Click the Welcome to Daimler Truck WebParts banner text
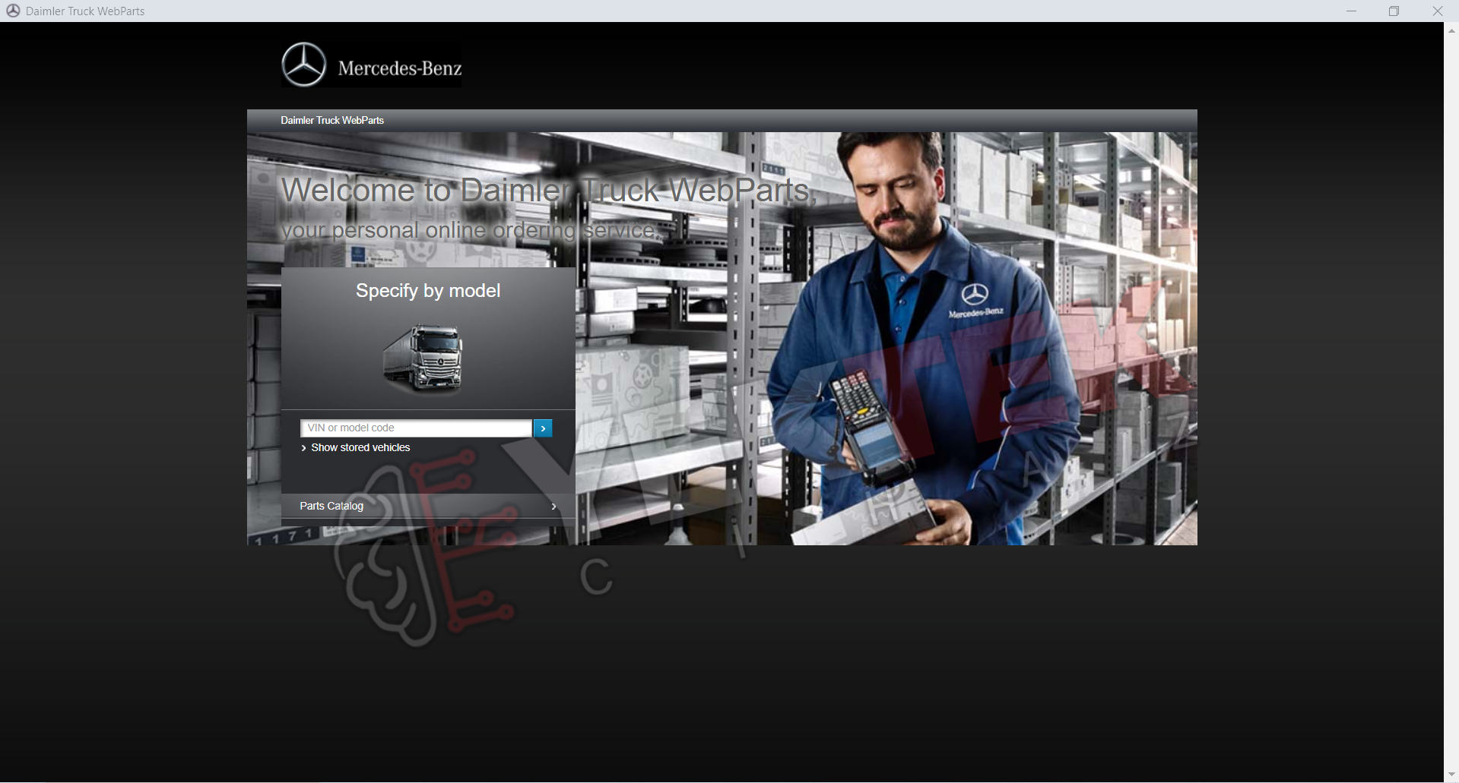Image resolution: width=1459 pixels, height=783 pixels. 548,190
